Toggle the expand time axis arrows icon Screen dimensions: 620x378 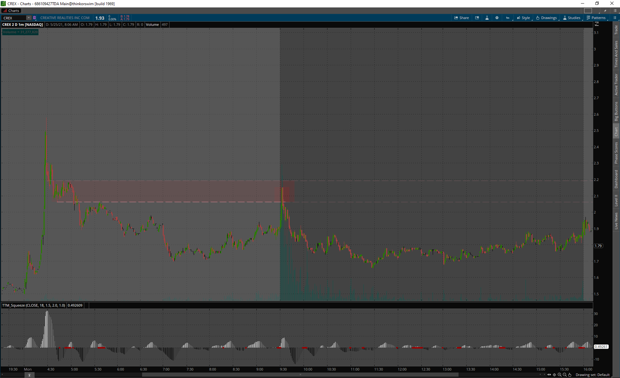(549, 375)
